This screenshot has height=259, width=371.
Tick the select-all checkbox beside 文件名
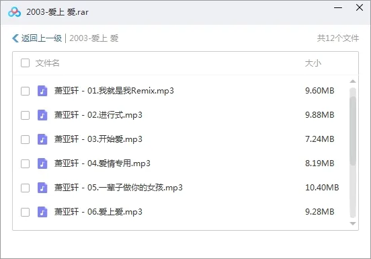coord(25,63)
